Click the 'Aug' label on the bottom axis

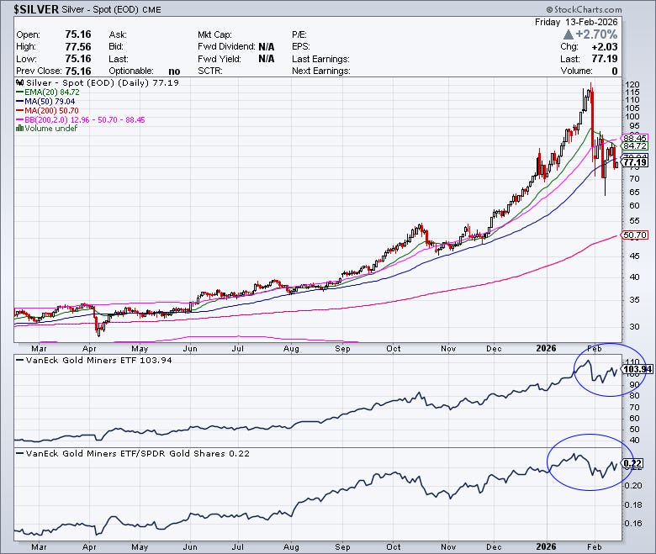point(291,546)
